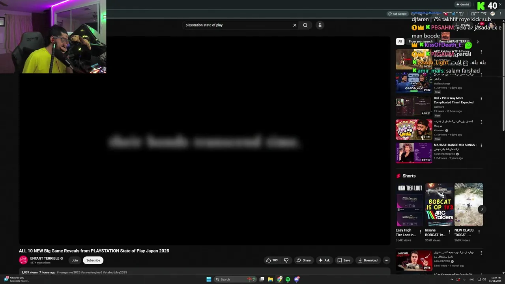Play the HIGH TIER LOOT short
The width and height of the screenshot is (505, 284).
click(410, 205)
